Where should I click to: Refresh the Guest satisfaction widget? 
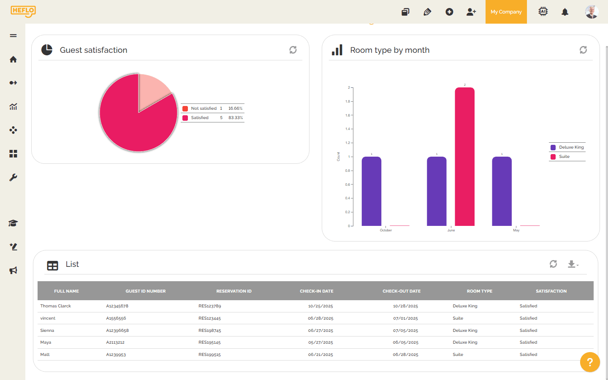[293, 49]
